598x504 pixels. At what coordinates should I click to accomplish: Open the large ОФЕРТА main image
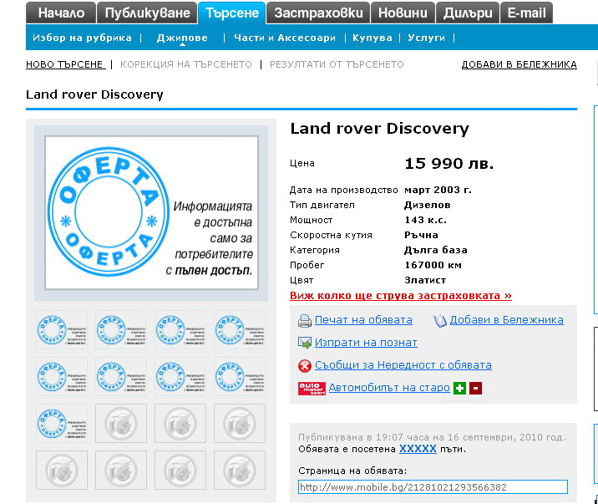click(x=151, y=213)
